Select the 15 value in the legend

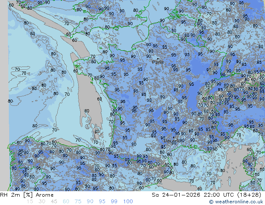pyautogui.click(x=30, y=202)
